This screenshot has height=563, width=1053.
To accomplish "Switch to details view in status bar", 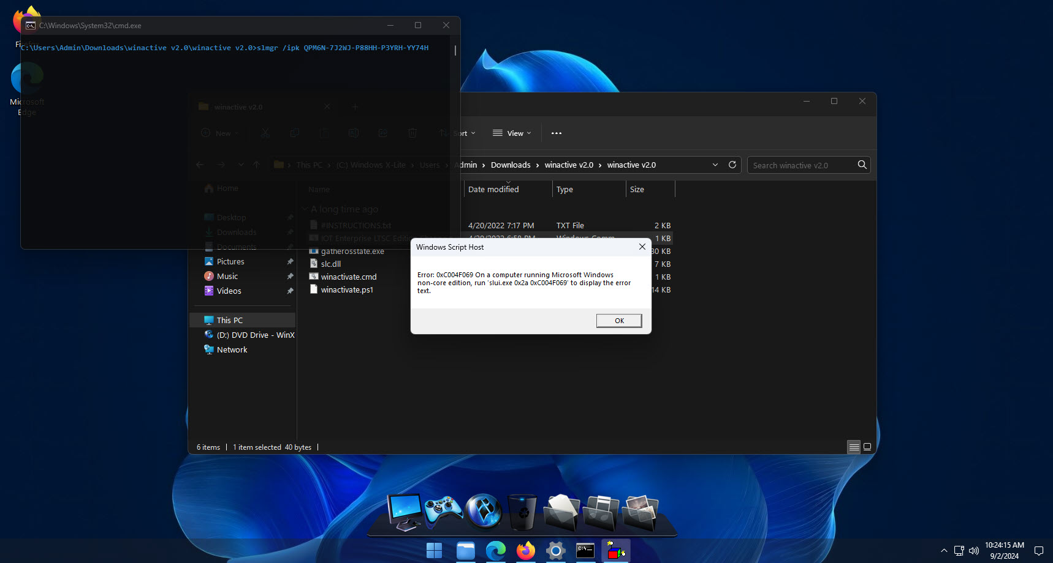I will 854,447.
